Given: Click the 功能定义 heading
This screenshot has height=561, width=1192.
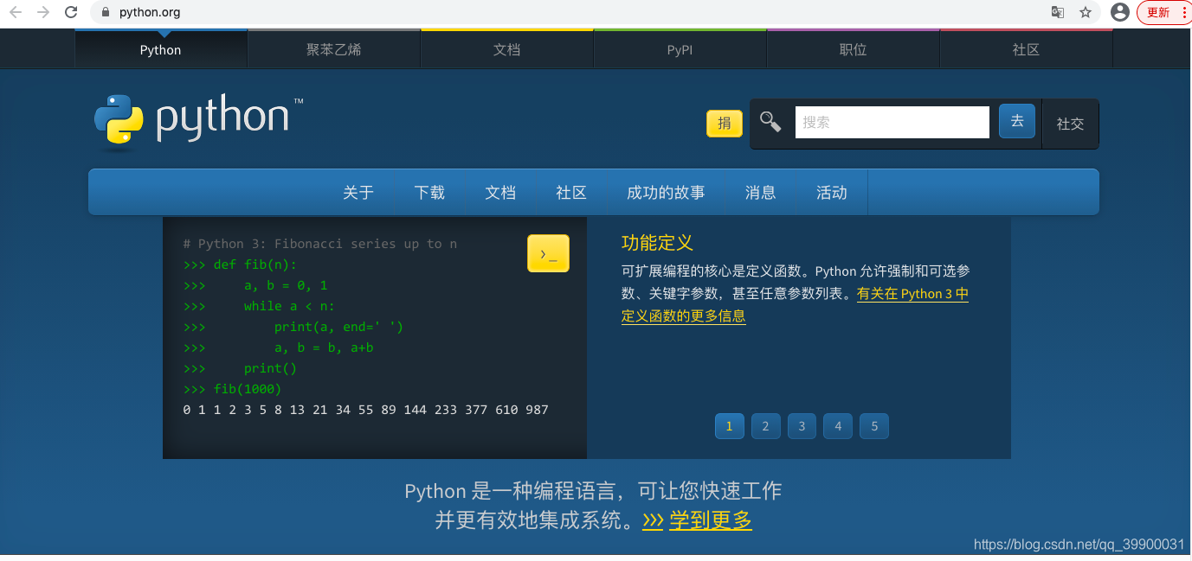Looking at the screenshot, I should (657, 243).
